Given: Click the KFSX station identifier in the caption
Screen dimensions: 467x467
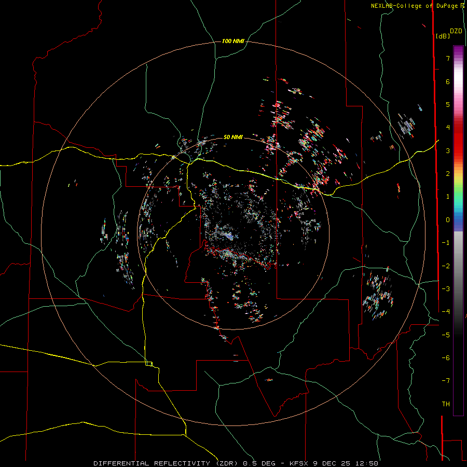Looking at the screenshot, I should [299, 463].
